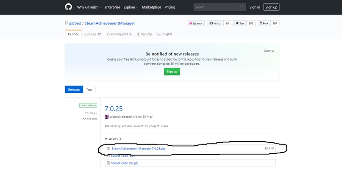
Task: Fork the repository
Action: coord(264,23)
